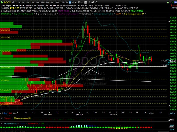
Task: Close the Momentum Up pane with X
Action: 2,123
